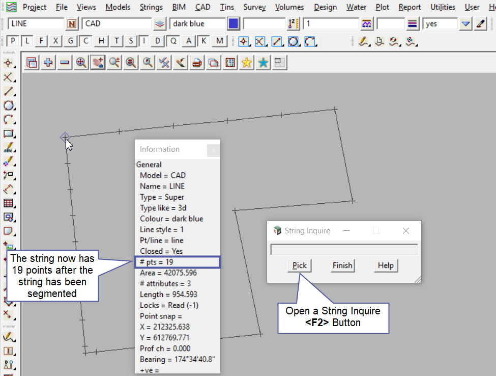Click the Pick button in String Inquire
496x376 pixels.
299,265
